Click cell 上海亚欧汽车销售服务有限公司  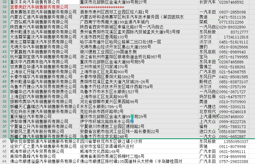[44, 97]
